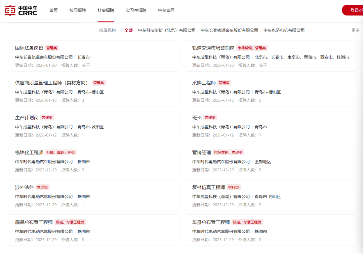Filter by 中车科技创新（北京）有限公司
Image resolution: width=363 pixels, height=254 pixels.
click(x=167, y=30)
